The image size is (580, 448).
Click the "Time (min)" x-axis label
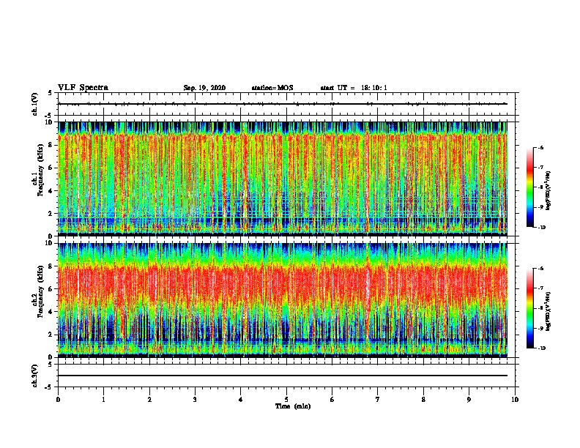click(293, 406)
